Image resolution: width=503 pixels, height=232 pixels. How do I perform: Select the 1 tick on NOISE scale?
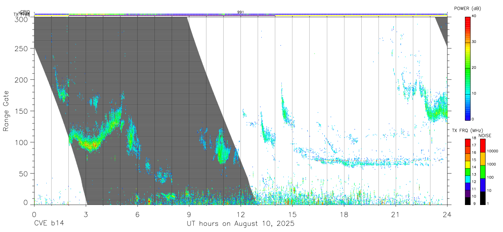(488, 204)
